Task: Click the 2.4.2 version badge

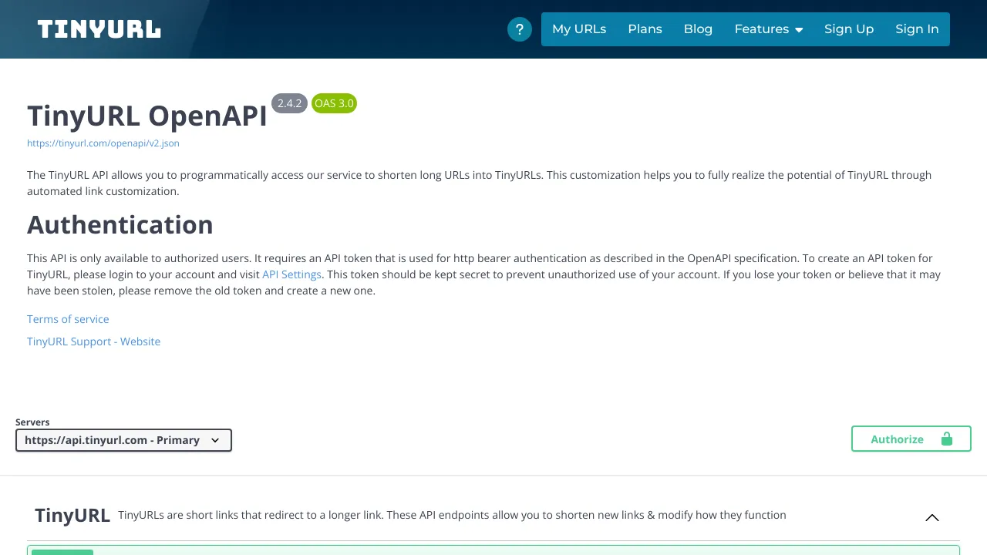Action: (289, 103)
